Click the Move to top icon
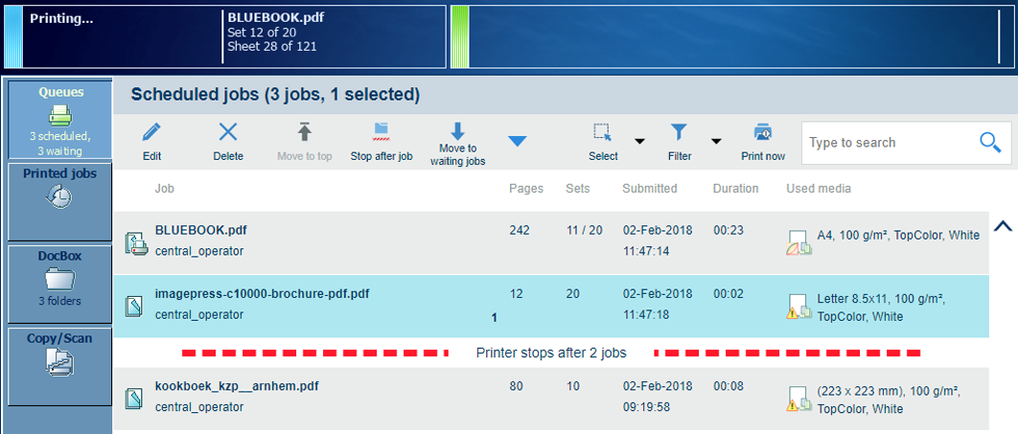1018x434 pixels. click(305, 132)
